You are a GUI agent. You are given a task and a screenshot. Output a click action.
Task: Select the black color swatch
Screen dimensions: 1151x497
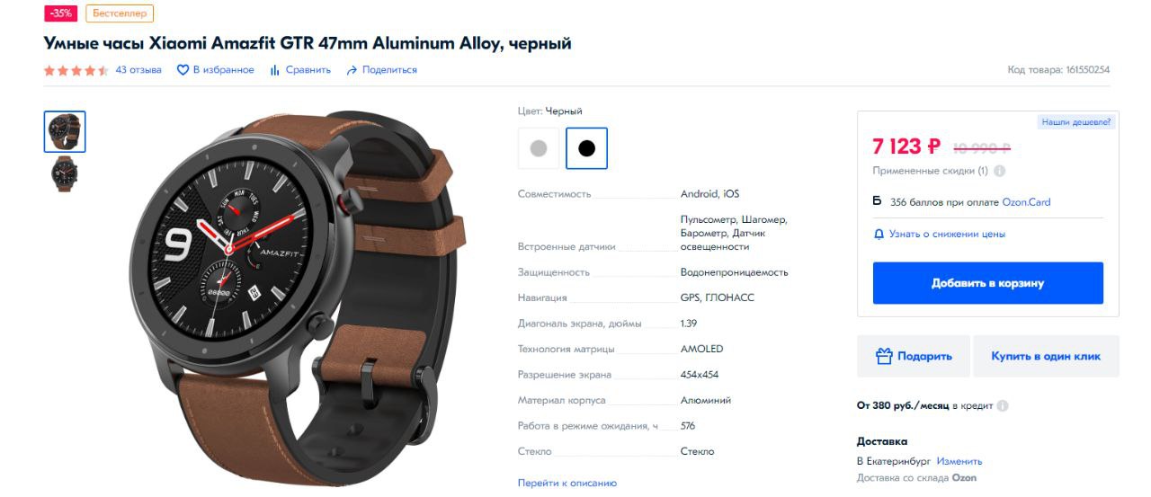[586, 148]
